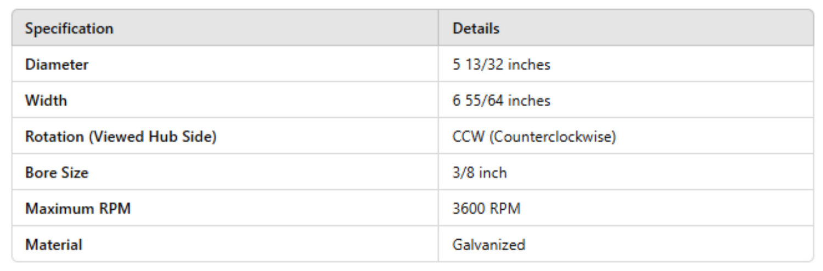
Task: Click the word 'inches' in the Diameter row
Action: point(529,65)
